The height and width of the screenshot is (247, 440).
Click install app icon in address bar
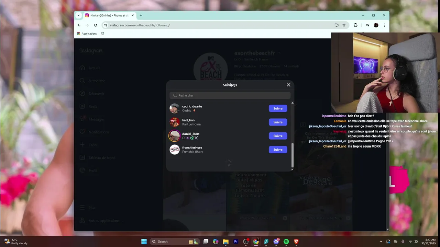(x=336, y=25)
